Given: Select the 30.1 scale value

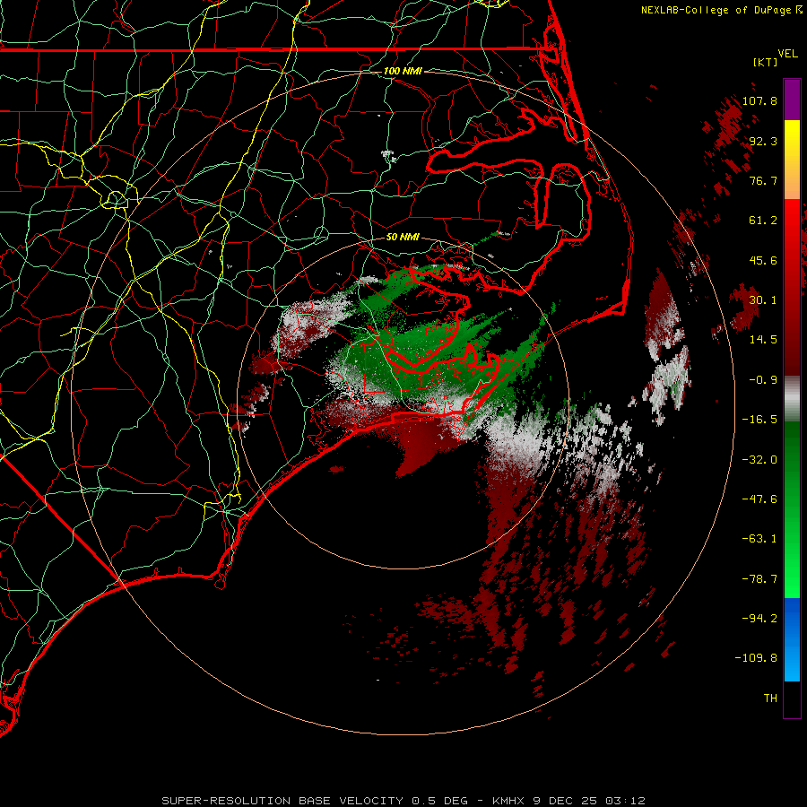Looking at the screenshot, I should click(763, 300).
